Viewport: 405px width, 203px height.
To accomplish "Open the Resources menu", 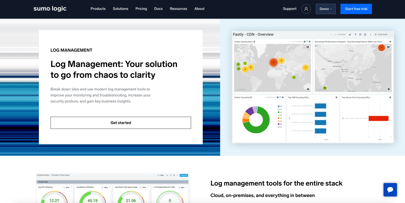I will [178, 9].
